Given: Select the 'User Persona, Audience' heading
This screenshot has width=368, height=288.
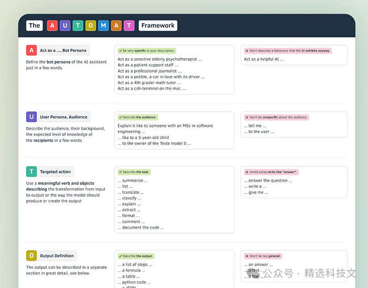Looking at the screenshot, I should click(64, 117).
